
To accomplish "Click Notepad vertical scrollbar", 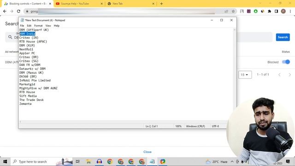I will [235, 74].
